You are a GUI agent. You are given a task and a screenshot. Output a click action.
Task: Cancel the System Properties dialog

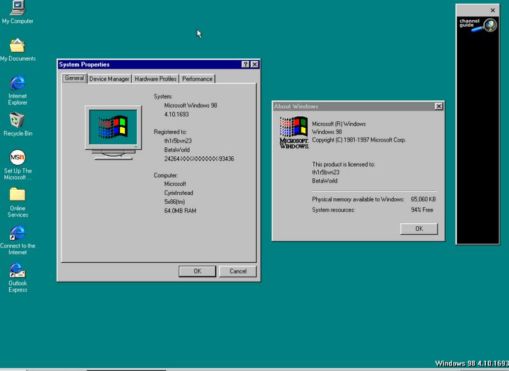(237, 271)
